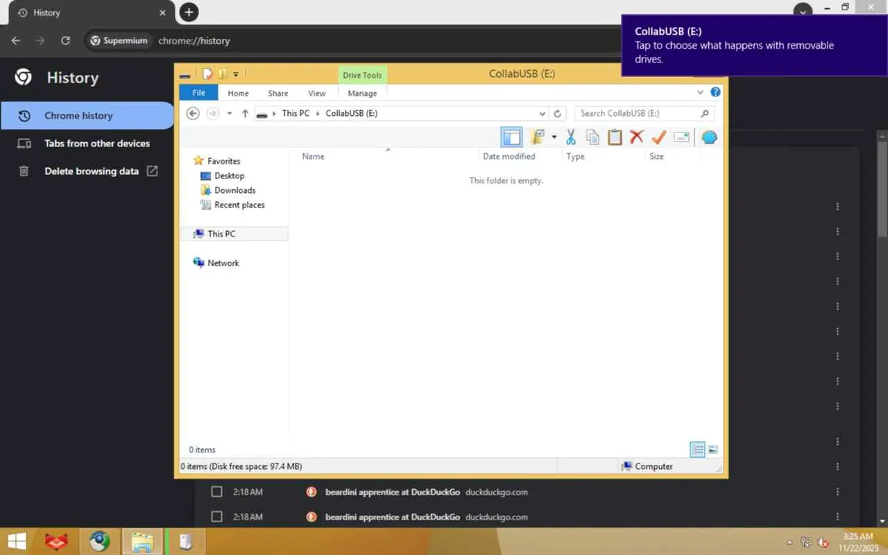Open Explorer Help with the question mark icon
The image size is (888, 555).
pyautogui.click(x=715, y=92)
